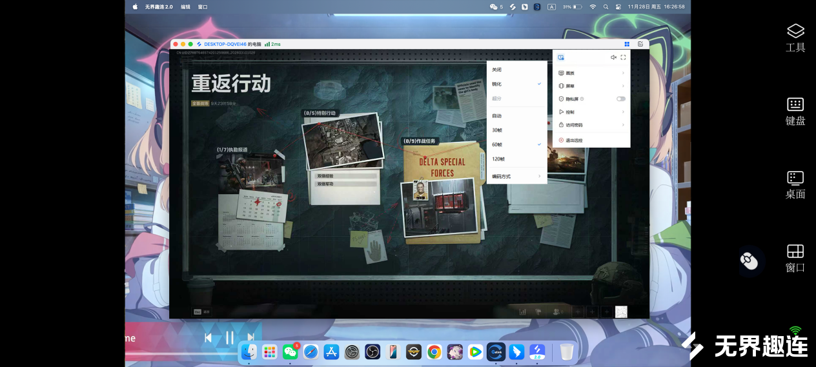The height and width of the screenshot is (367, 816).
Task: Open Finder from the dock
Action: click(249, 352)
